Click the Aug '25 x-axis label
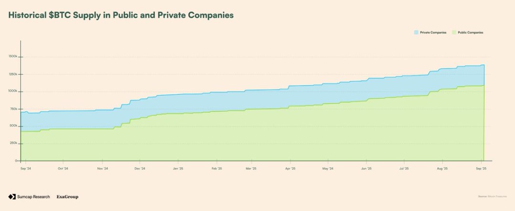The width and height of the screenshot is (515, 211). (442, 169)
